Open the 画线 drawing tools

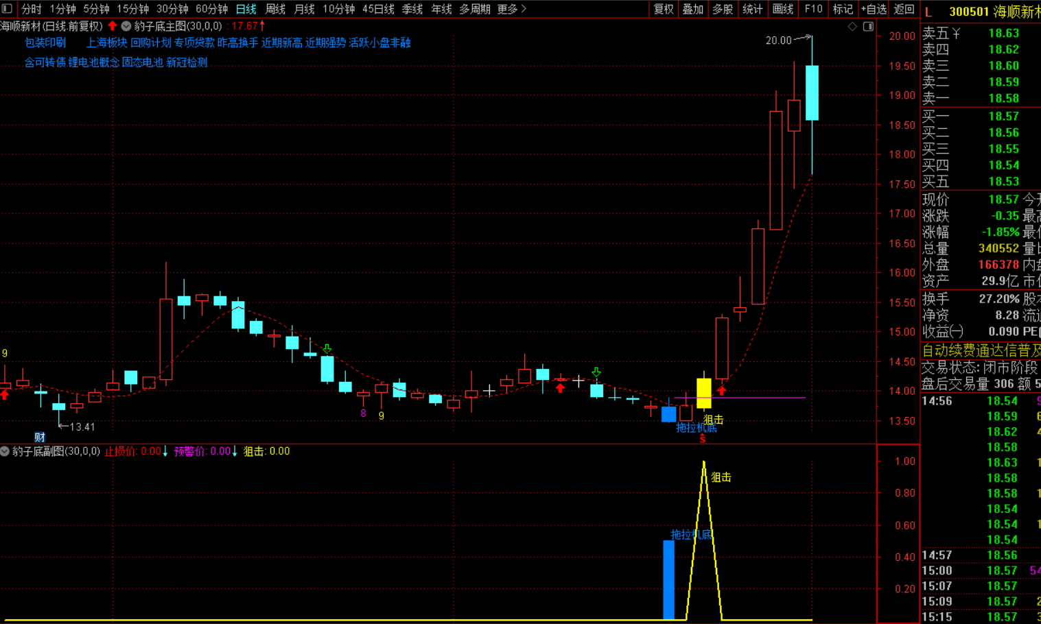click(x=783, y=9)
